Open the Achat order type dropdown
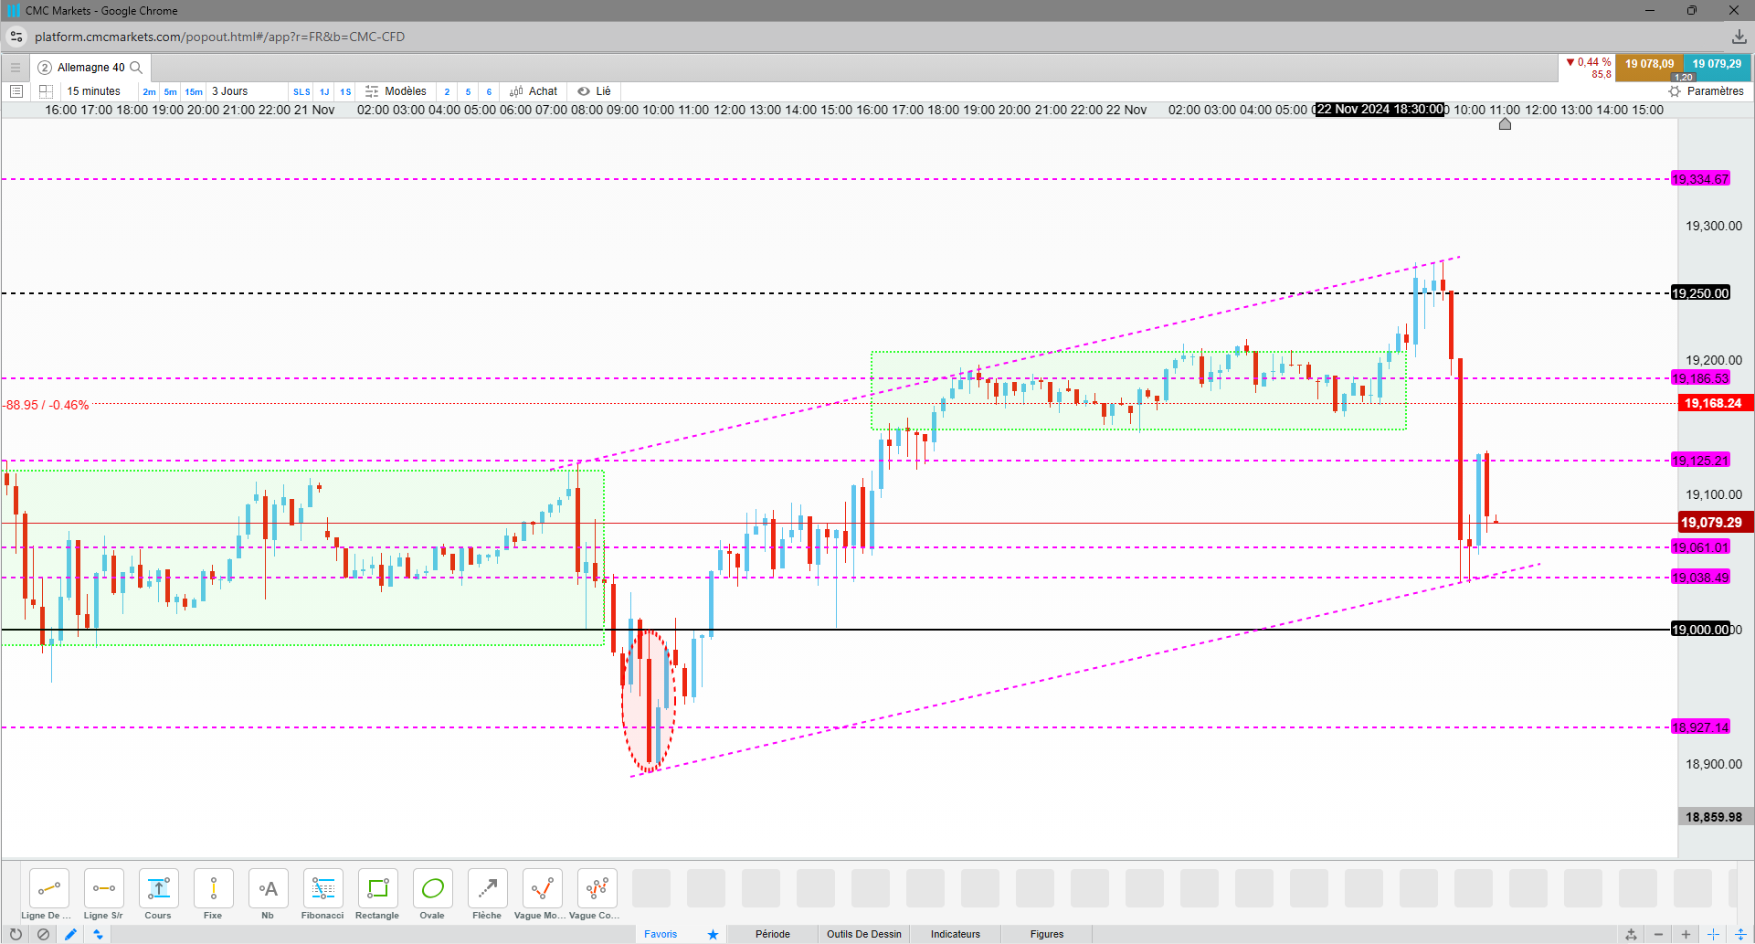1755x944 pixels. click(534, 91)
